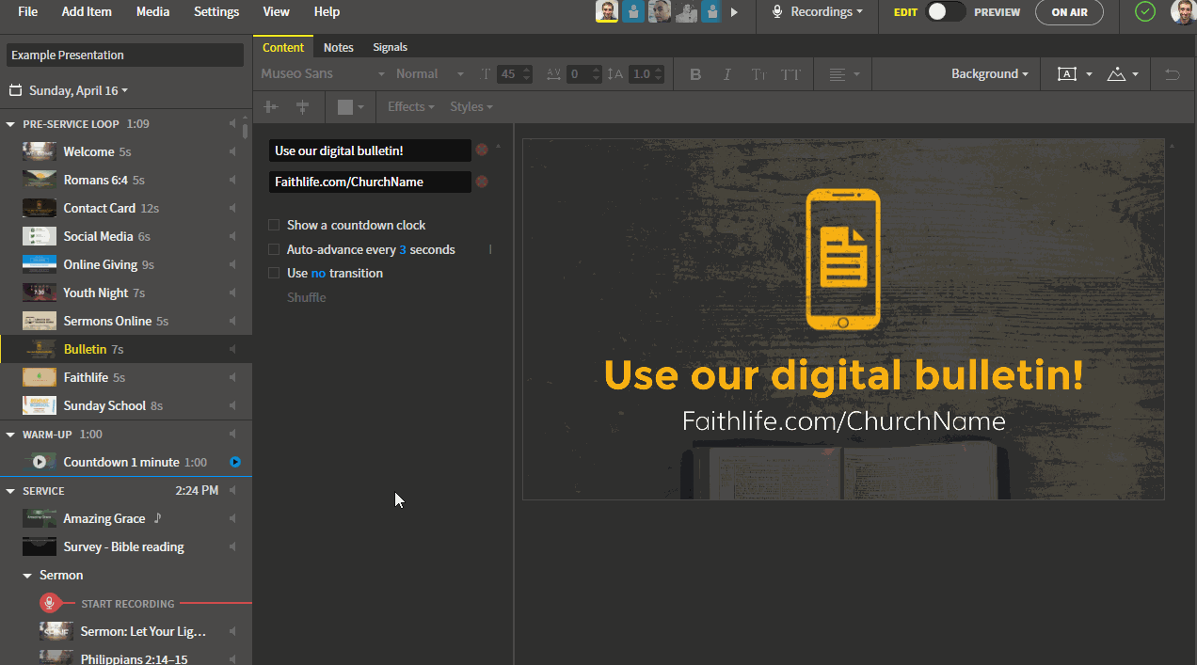Toggle the small caps 'Tt' icon

pos(758,74)
